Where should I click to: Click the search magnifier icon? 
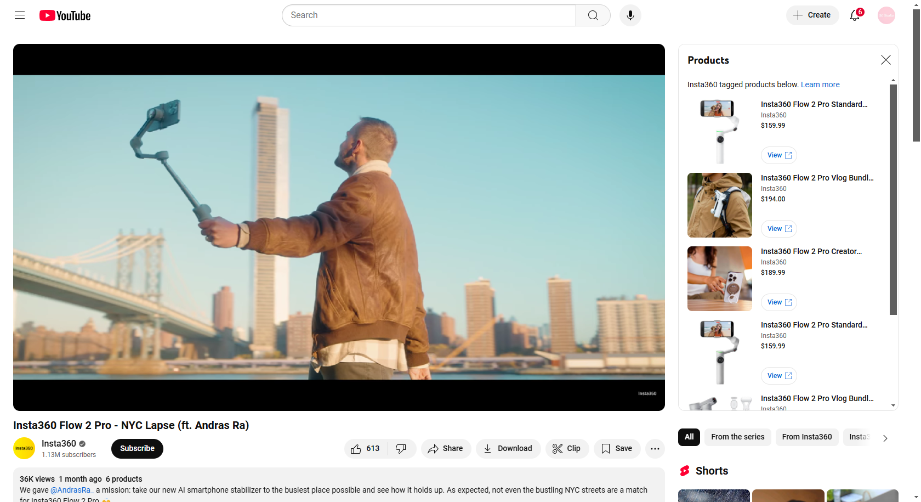click(x=593, y=15)
